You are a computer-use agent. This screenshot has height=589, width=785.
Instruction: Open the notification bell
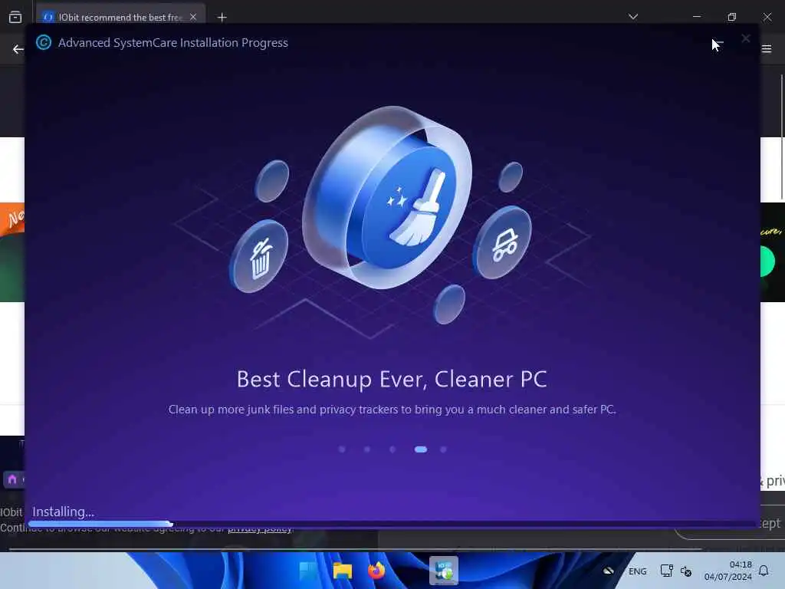point(764,571)
